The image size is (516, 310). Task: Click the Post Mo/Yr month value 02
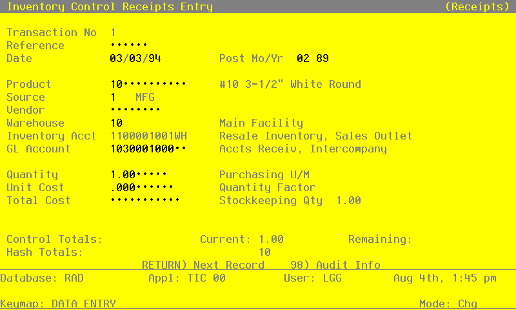pyautogui.click(x=303, y=58)
